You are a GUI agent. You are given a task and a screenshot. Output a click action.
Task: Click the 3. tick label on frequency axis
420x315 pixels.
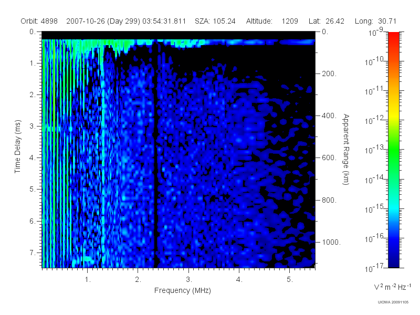[x=189, y=280]
